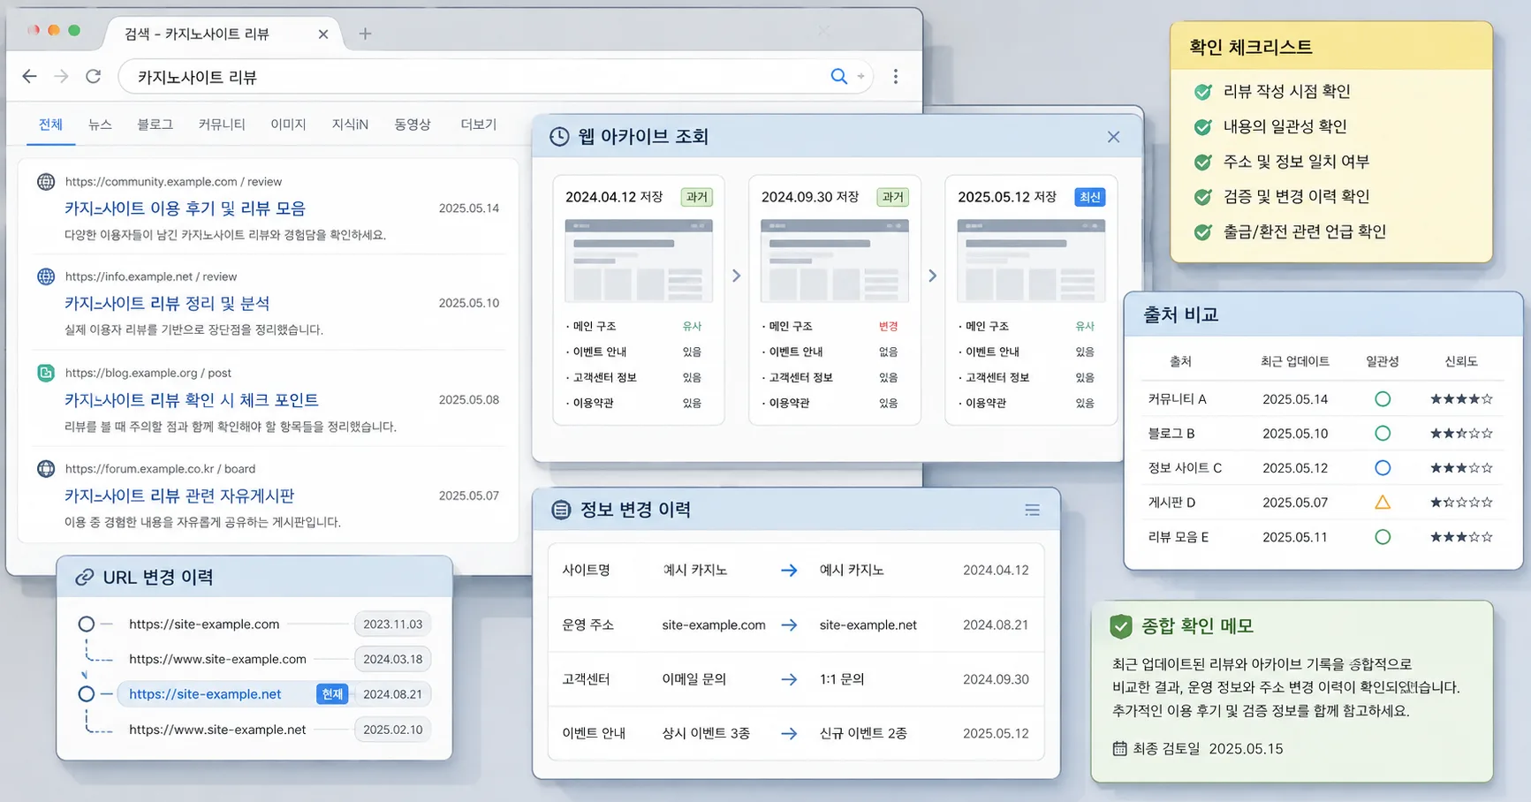The image size is (1531, 802).
Task: Click the 고객센터 change arrow icon
Action: pyautogui.click(x=789, y=679)
